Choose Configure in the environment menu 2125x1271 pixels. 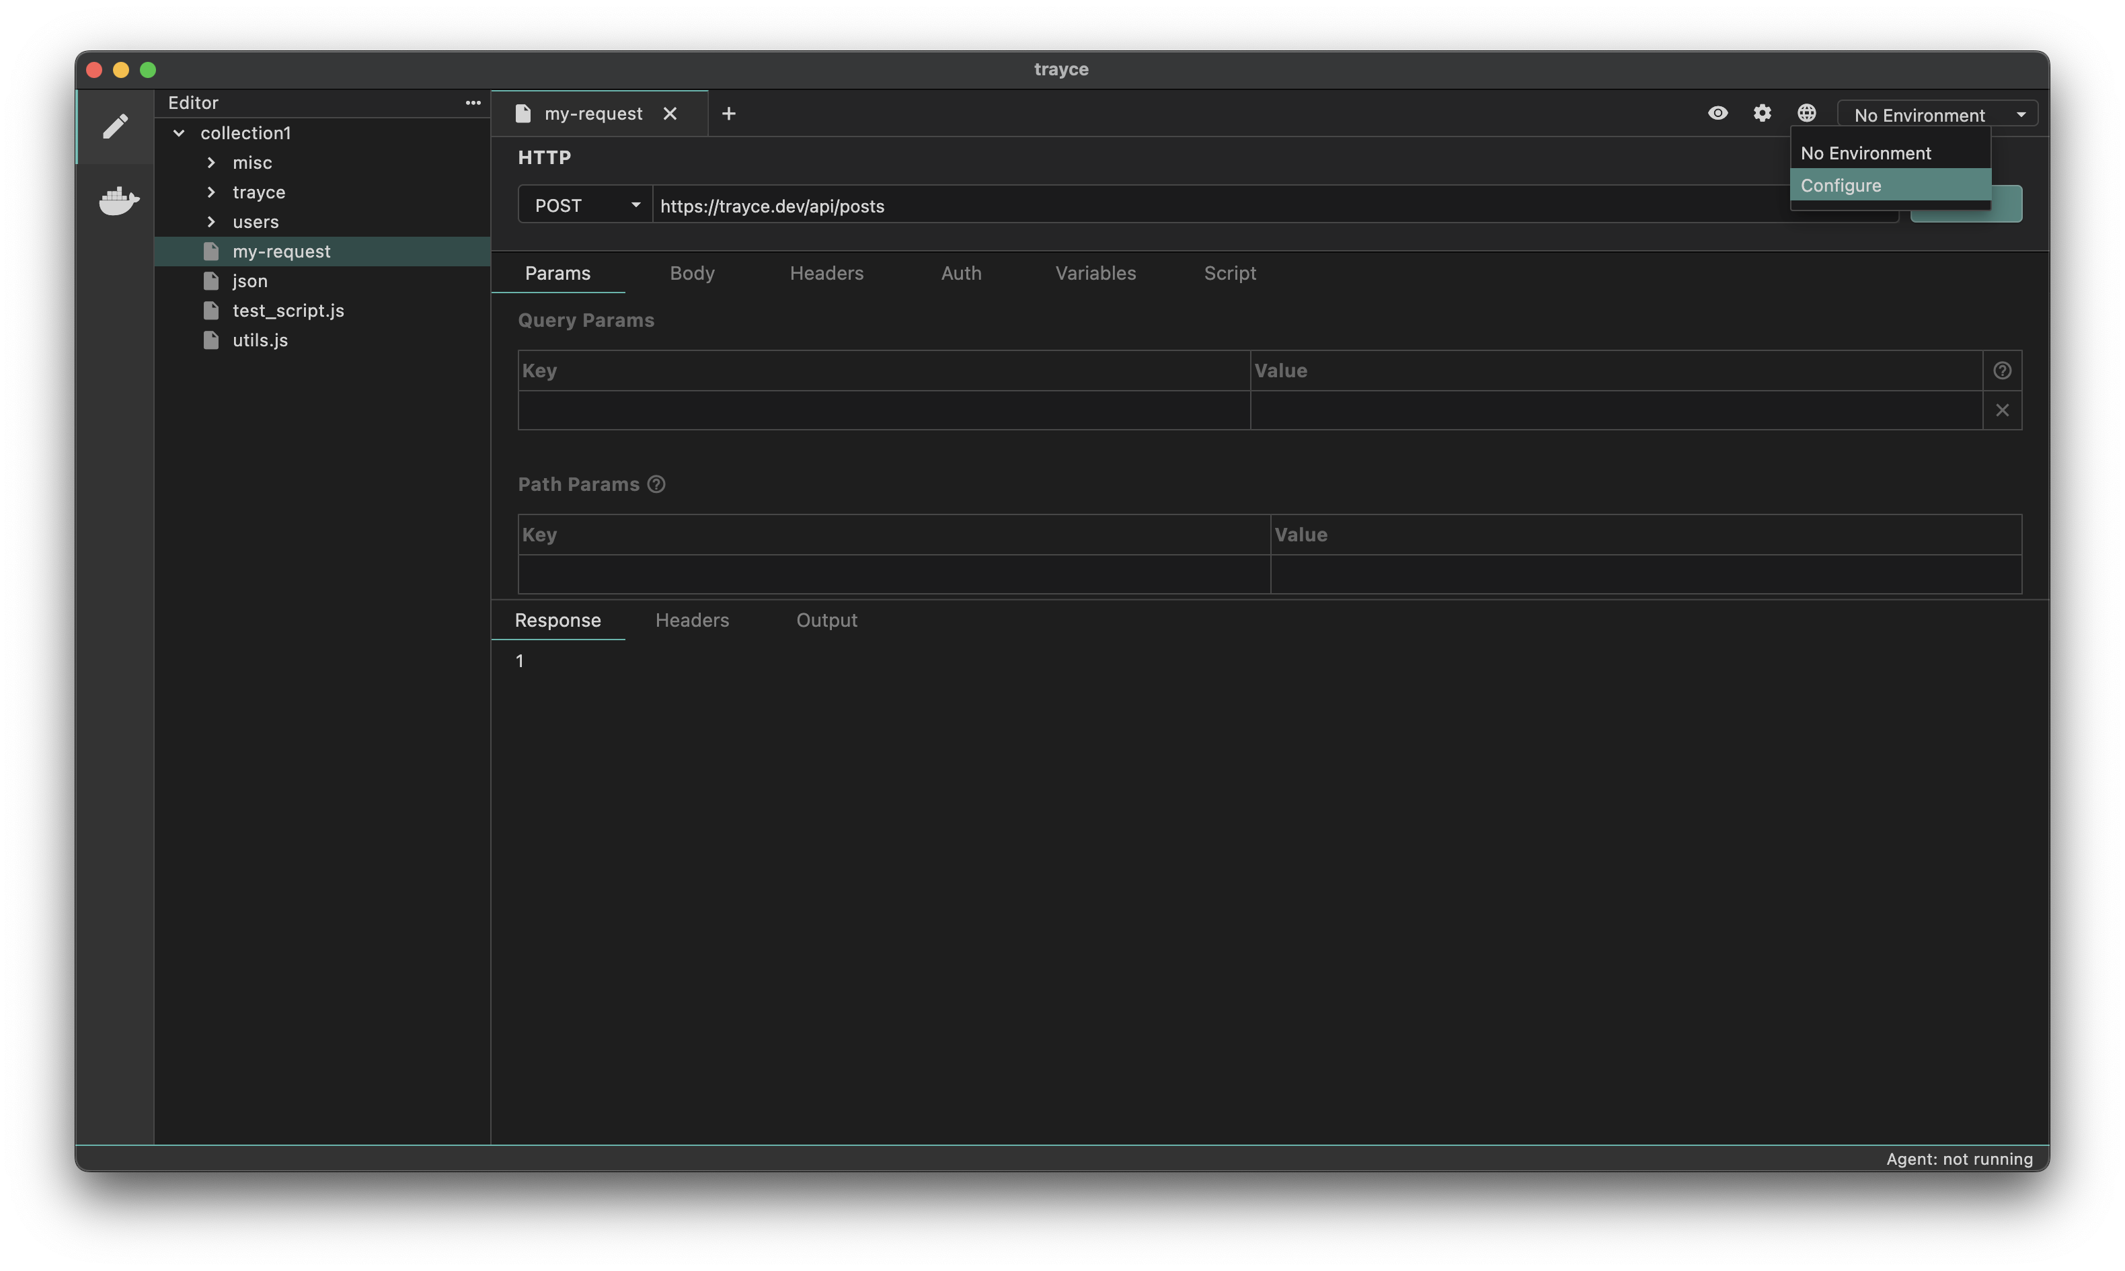(1890, 186)
